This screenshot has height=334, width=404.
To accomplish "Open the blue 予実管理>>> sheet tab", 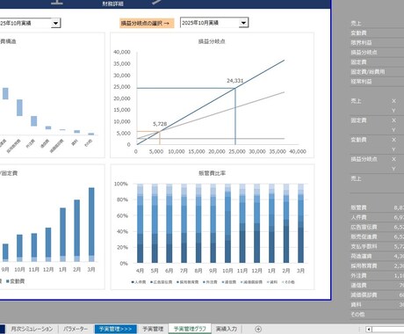I will pyautogui.click(x=115, y=329).
